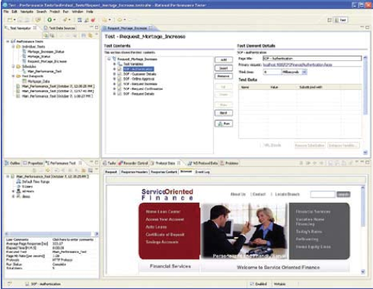Maximize the test editor area
This screenshot has width=373, height=289.
click(368, 27)
